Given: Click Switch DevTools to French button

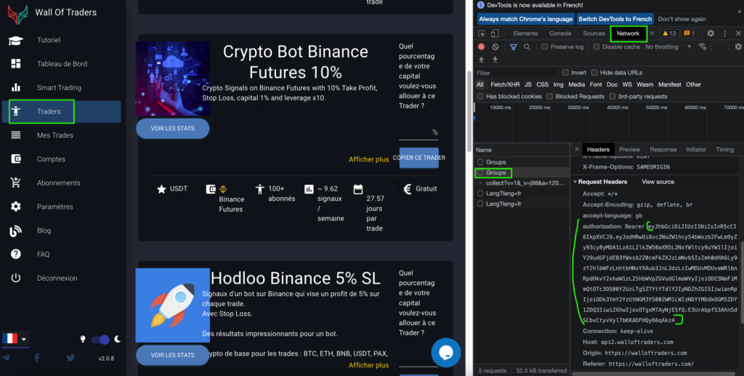Looking at the screenshot, I should click(615, 19).
